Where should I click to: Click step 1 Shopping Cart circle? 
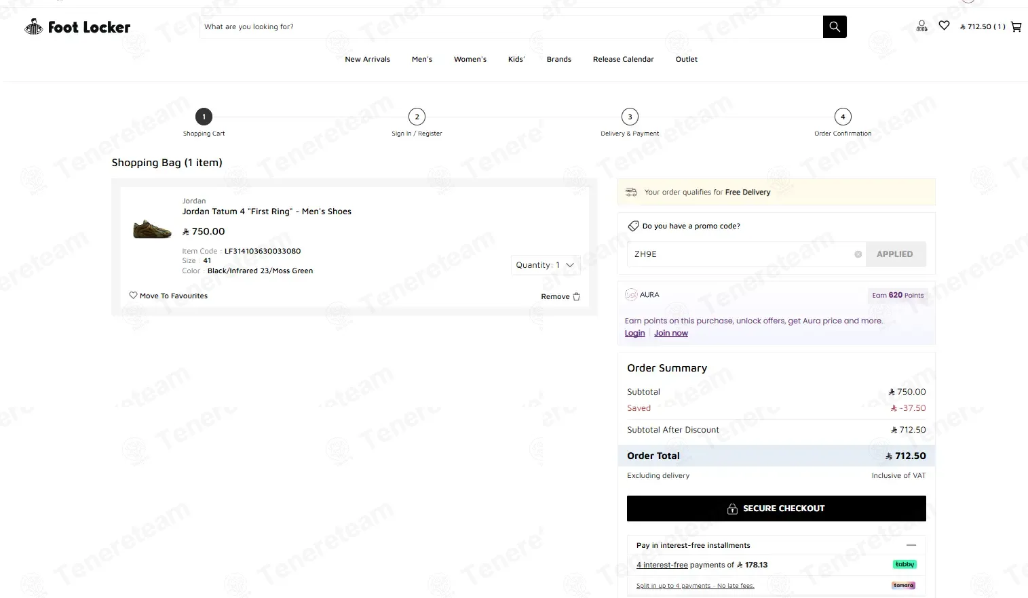click(204, 117)
